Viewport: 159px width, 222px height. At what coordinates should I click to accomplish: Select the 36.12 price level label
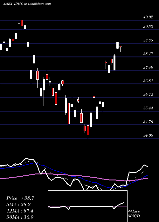point(148,95)
